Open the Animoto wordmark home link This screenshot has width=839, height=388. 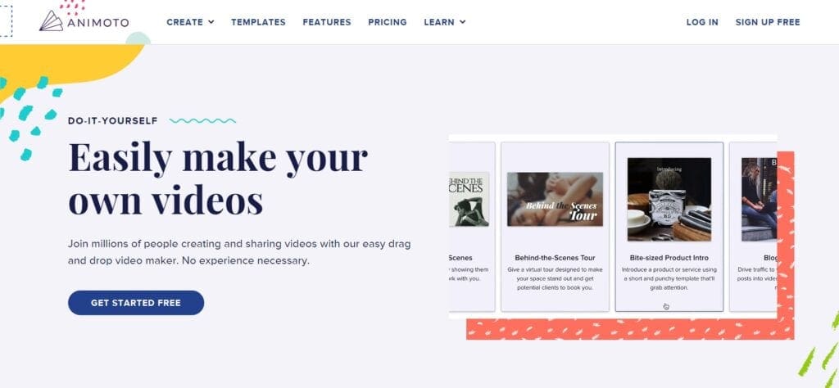[x=98, y=22]
